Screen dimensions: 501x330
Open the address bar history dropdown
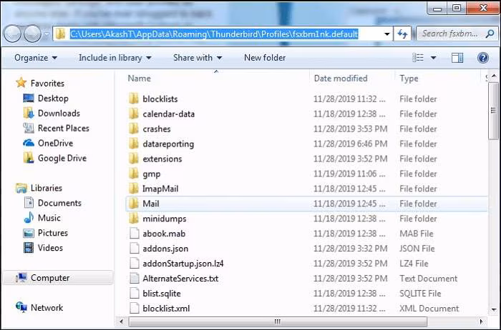point(386,34)
